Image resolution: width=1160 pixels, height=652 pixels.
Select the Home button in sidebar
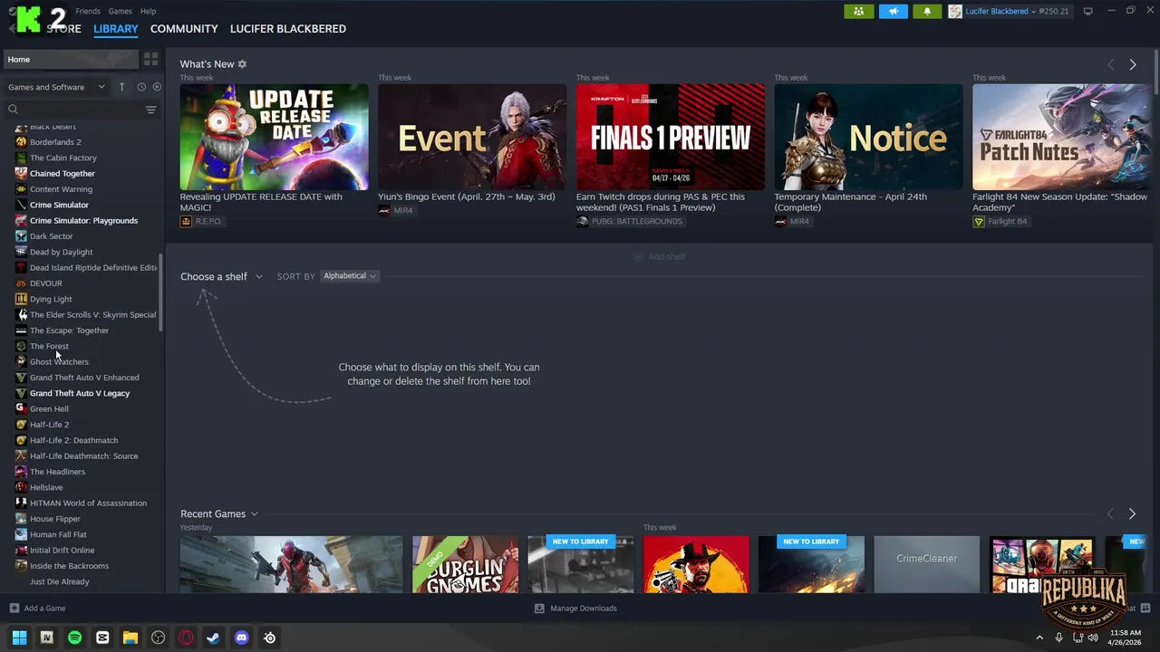[x=71, y=59]
